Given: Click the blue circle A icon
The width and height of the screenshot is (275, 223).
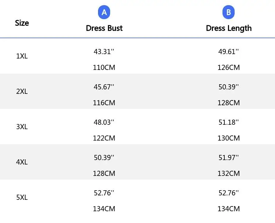Looking at the screenshot, I should [104, 13].
